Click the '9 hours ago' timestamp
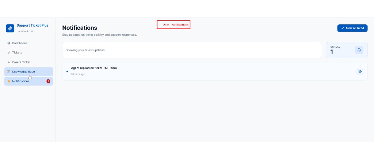 pyautogui.click(x=78, y=74)
